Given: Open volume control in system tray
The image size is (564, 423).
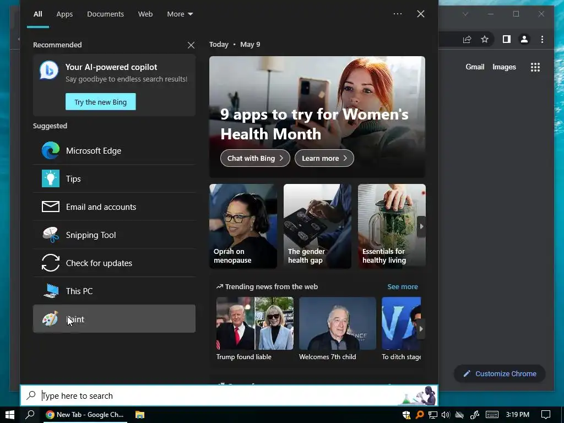Looking at the screenshot, I should (x=446, y=415).
